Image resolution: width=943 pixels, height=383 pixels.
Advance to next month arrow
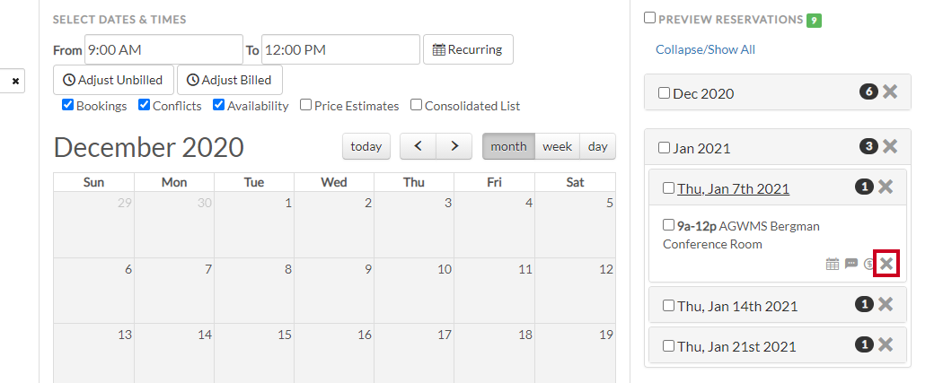coord(454,146)
